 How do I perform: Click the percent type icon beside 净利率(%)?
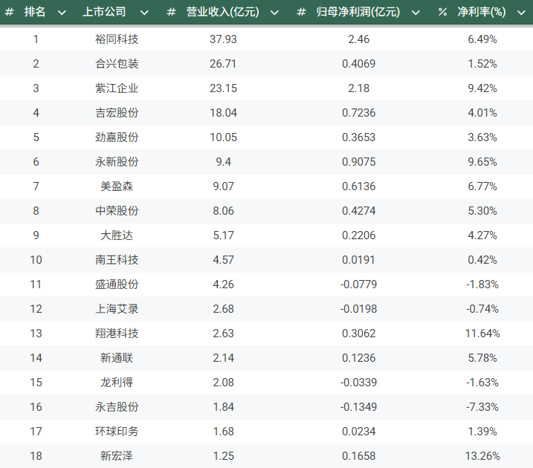point(442,12)
